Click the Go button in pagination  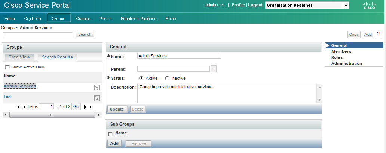pyautogui.click(x=76, y=107)
